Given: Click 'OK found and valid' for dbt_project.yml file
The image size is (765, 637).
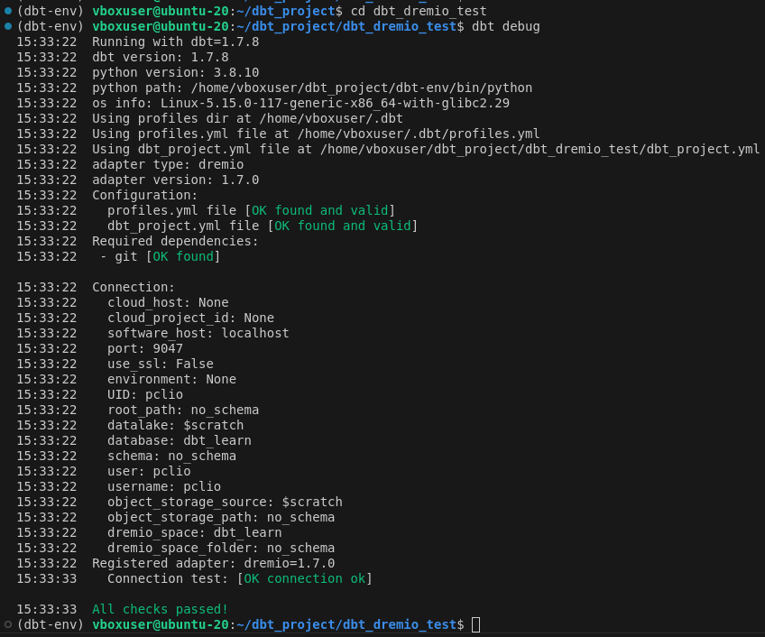Looking at the screenshot, I should (x=343, y=226).
